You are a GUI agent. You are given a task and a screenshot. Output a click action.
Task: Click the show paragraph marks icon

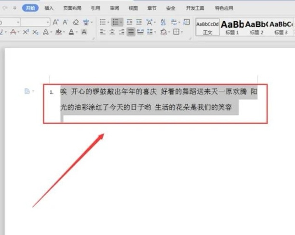(174, 22)
